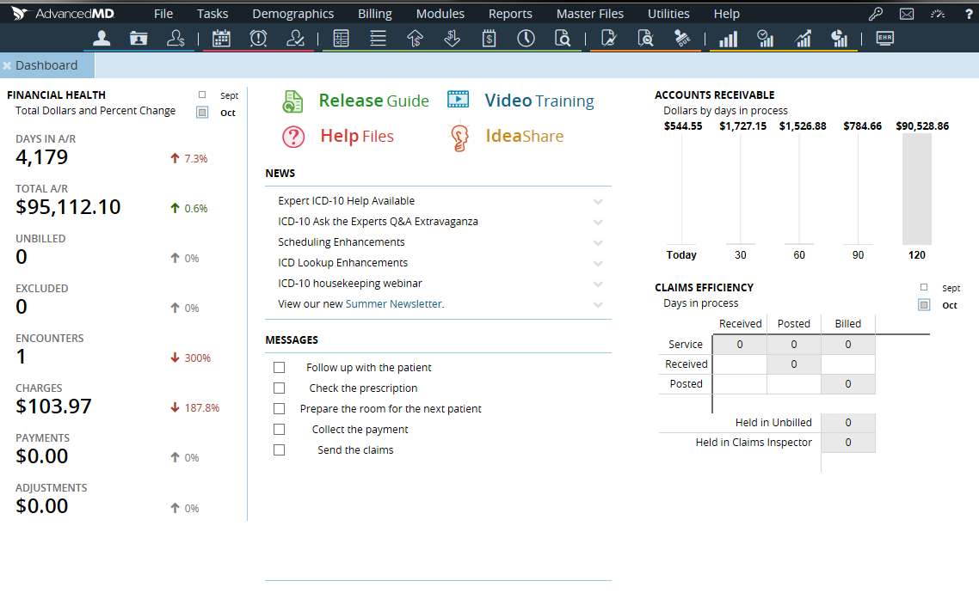Open the Reports menu
The image size is (979, 593).
click(510, 14)
